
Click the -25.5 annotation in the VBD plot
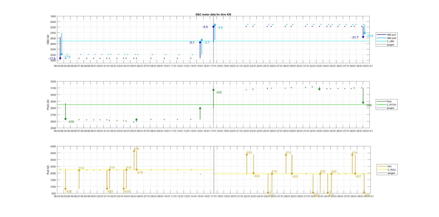click(370, 36)
